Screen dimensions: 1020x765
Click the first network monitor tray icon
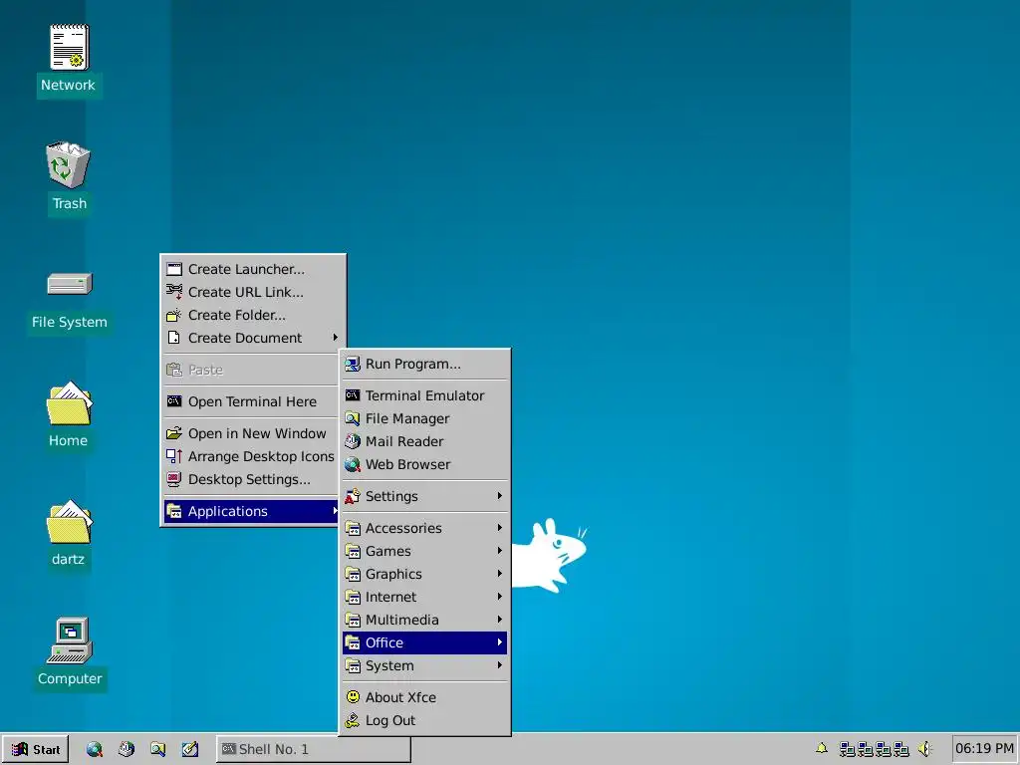[847, 749]
